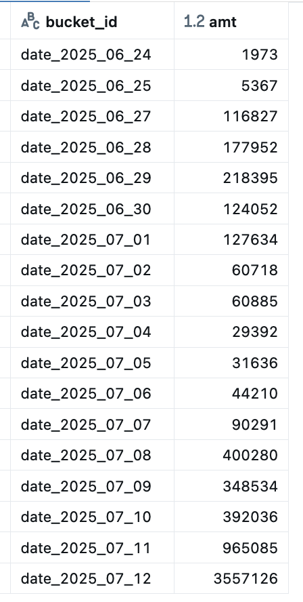Click the 1.2 numeric type icon beside amt
The height and width of the screenshot is (602, 303).
pyautogui.click(x=194, y=22)
